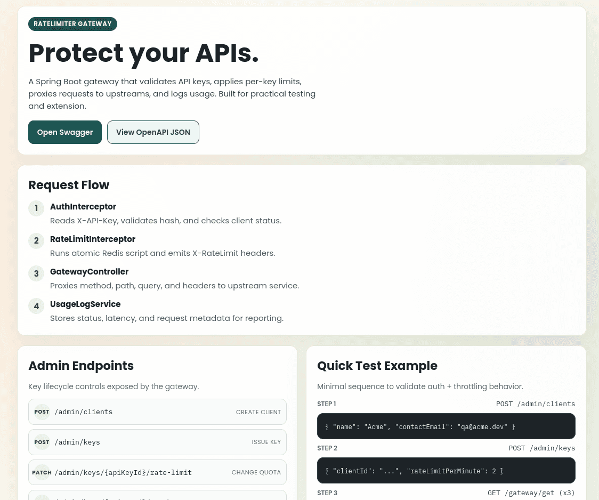Select the /admin/keys/{apiKeyId}/rate-limit path
The height and width of the screenshot is (500, 599).
pos(123,472)
